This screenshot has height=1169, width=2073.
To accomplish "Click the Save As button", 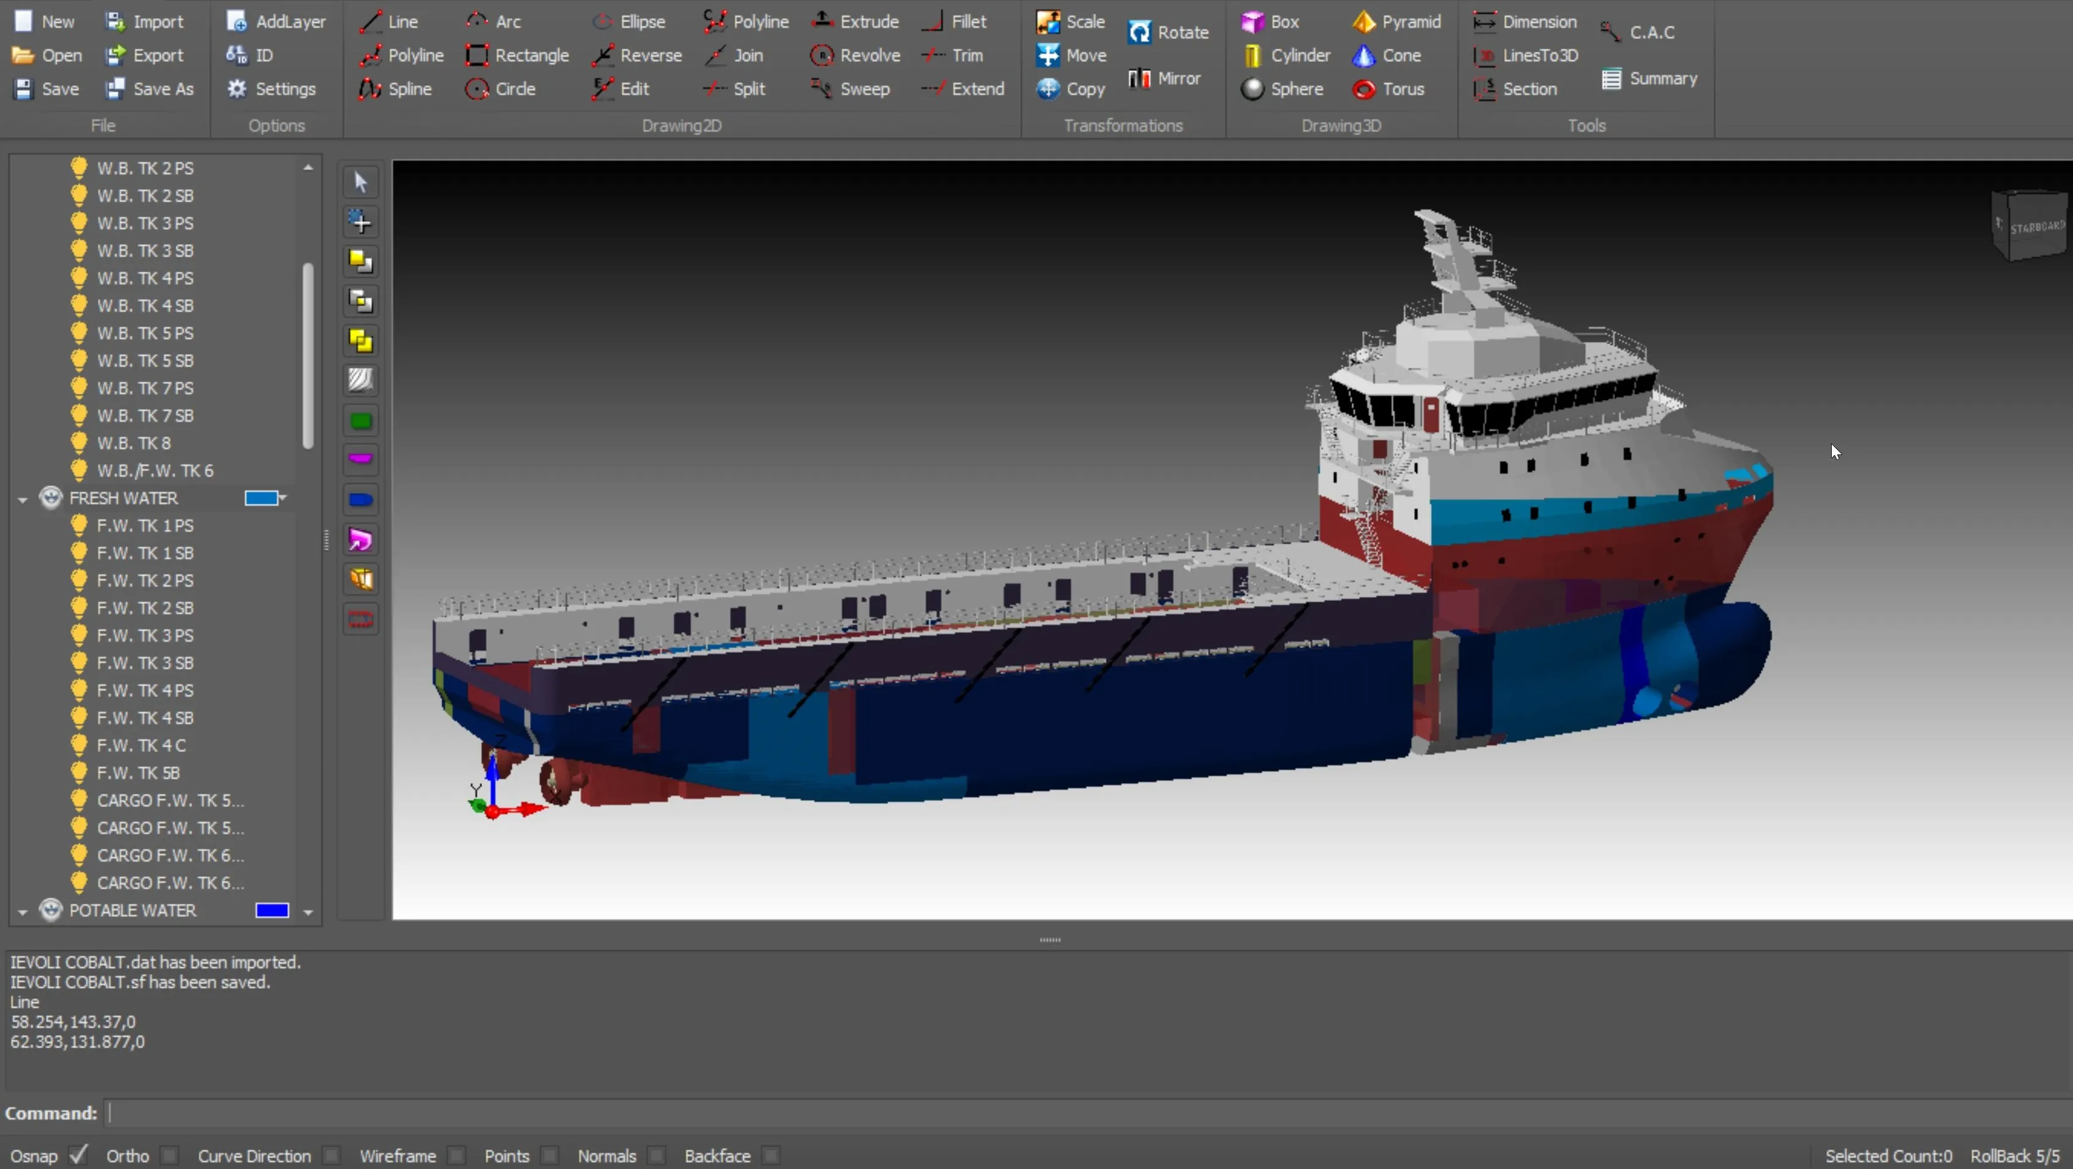I will point(150,89).
